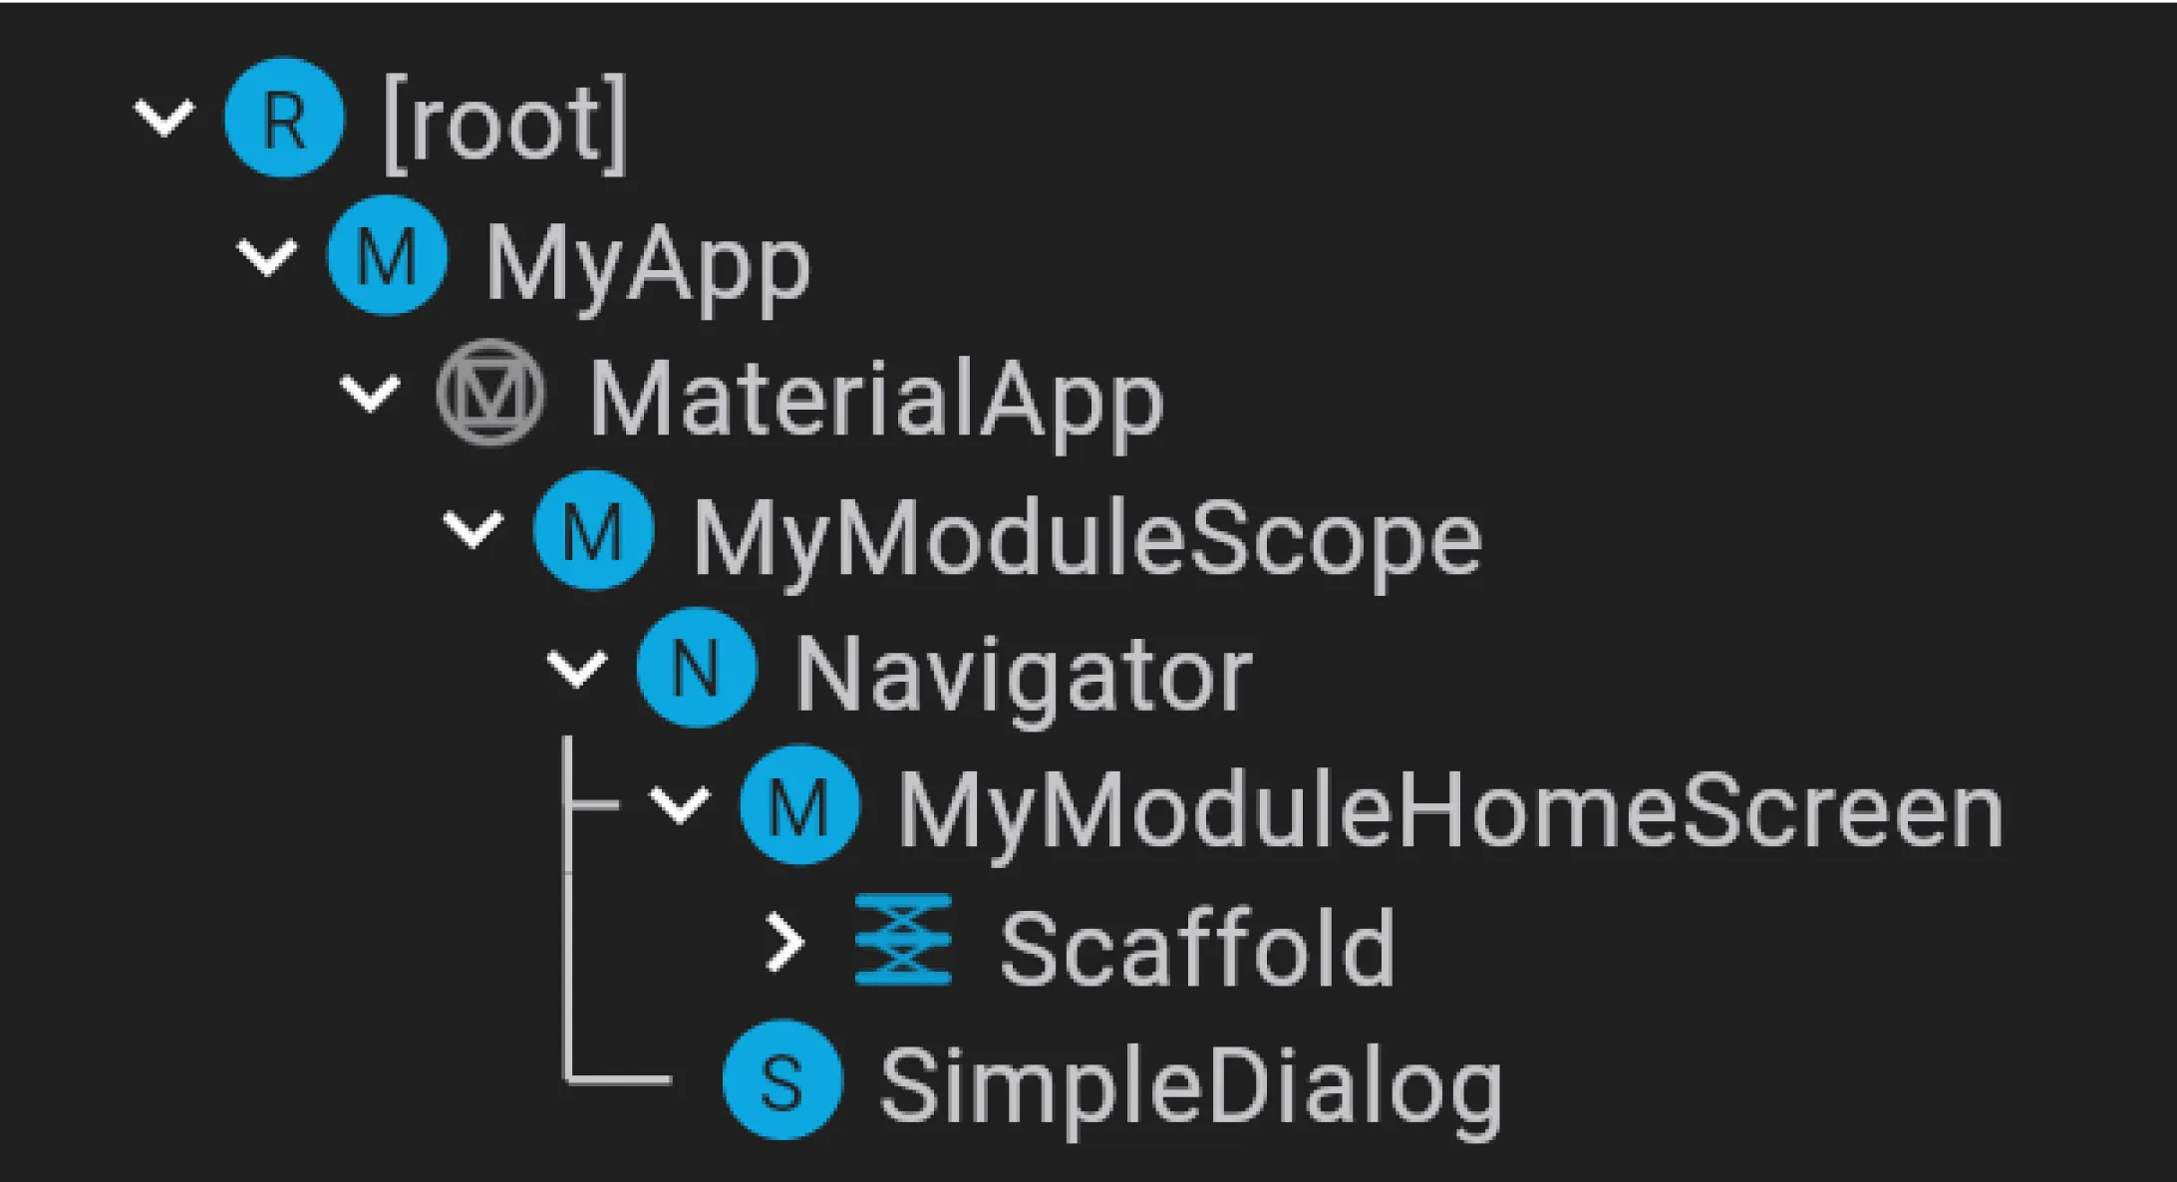The image size is (2177, 1182).
Task: Click the S icon beside SimpleDialog
Action: click(782, 1079)
